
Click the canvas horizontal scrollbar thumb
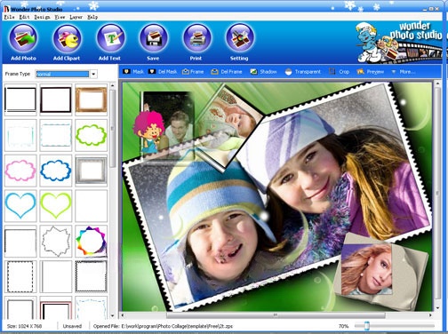[x=276, y=315]
